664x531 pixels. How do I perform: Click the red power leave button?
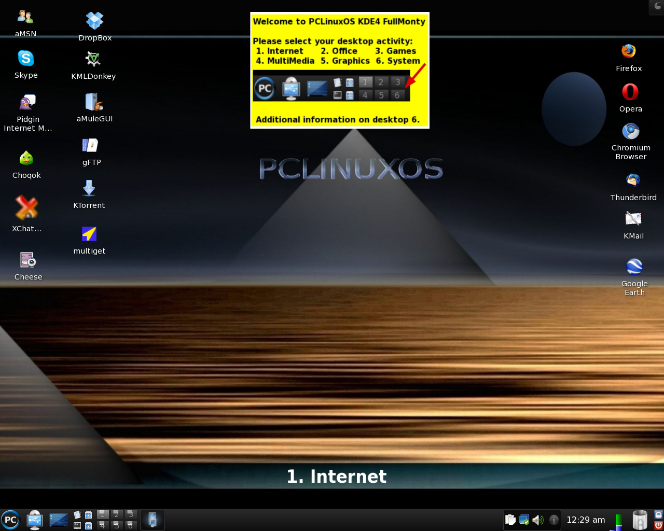658,525
